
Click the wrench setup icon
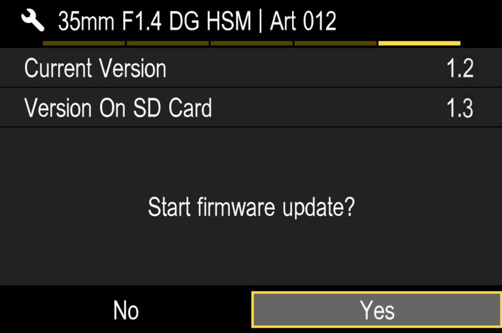tap(33, 20)
